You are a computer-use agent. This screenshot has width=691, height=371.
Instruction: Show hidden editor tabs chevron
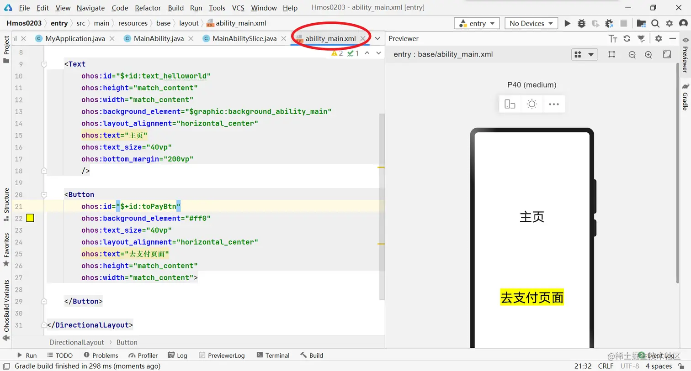tap(377, 39)
